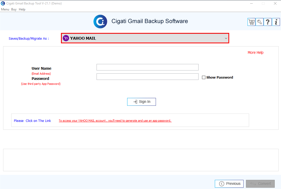281x189 pixels.
Task: Click the Convert button
Action: tap(260, 184)
